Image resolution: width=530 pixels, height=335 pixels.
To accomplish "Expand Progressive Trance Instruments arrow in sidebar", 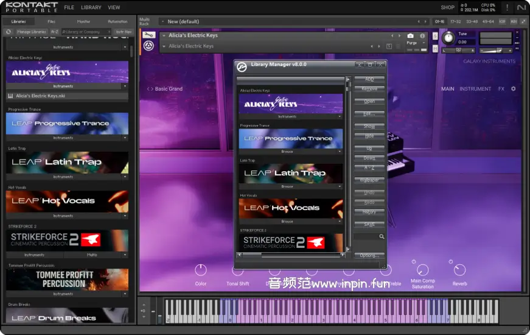I will tap(125, 138).
